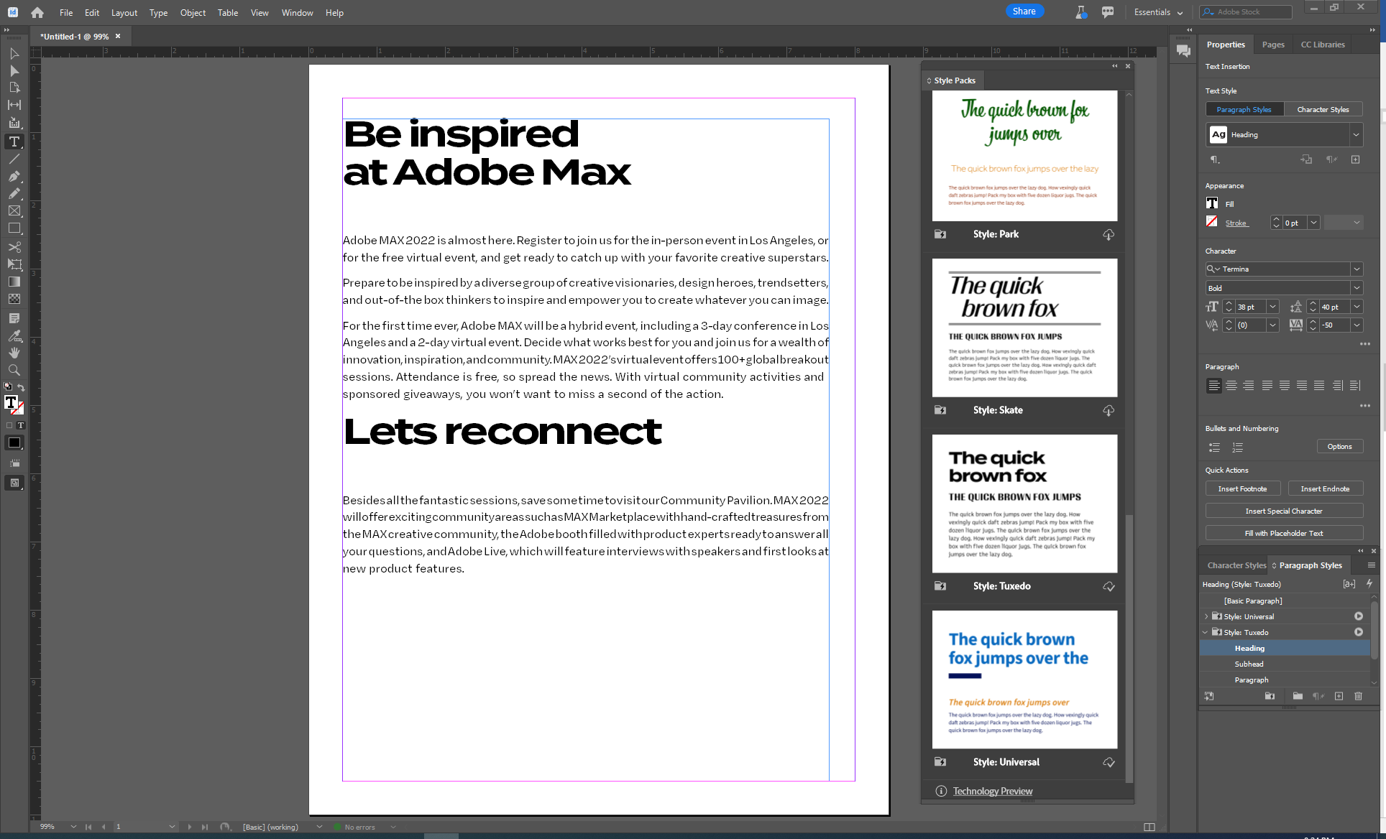Select the Eyedropper tool
Viewport: 1386px width, 839px height.
tap(14, 335)
